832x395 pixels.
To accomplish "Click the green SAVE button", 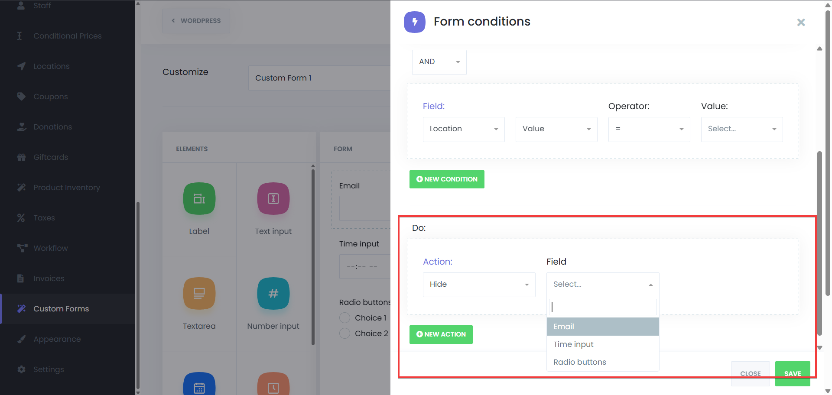I will [793, 373].
